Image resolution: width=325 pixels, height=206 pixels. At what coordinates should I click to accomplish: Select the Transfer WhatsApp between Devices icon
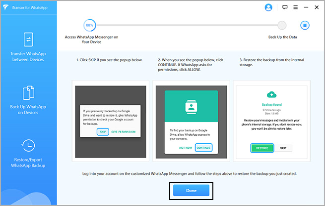(28, 41)
